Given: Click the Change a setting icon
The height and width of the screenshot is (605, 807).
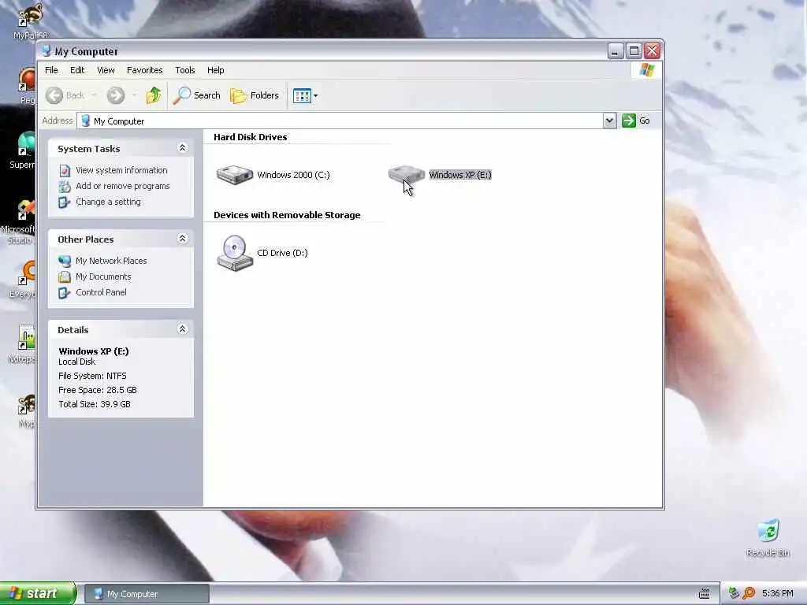Looking at the screenshot, I should point(65,202).
